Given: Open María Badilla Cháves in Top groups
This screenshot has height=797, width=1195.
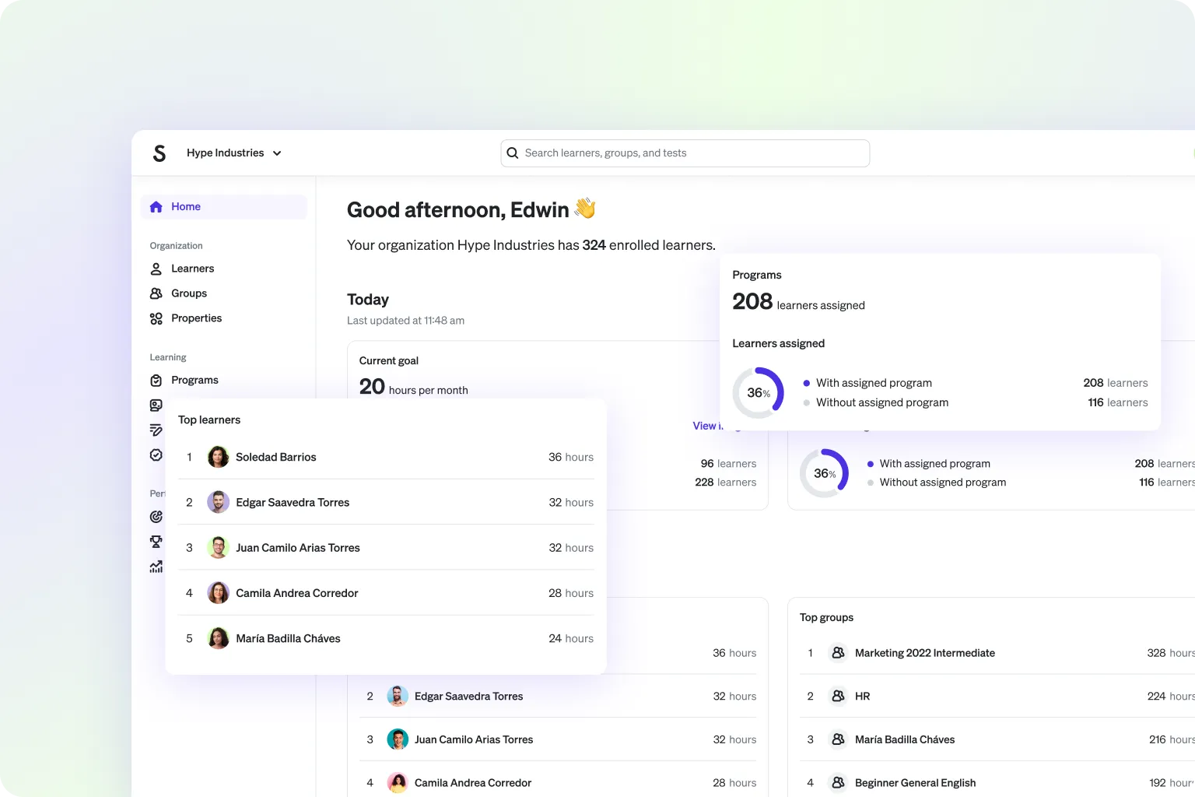Looking at the screenshot, I should coord(997,739).
